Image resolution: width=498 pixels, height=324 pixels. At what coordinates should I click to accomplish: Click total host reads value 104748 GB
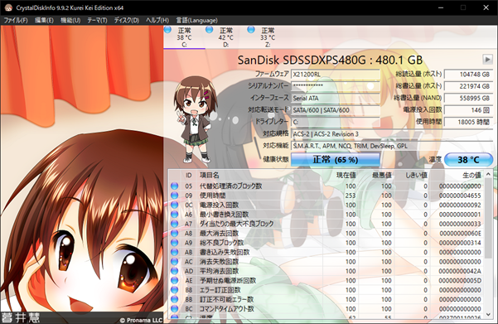click(468, 75)
